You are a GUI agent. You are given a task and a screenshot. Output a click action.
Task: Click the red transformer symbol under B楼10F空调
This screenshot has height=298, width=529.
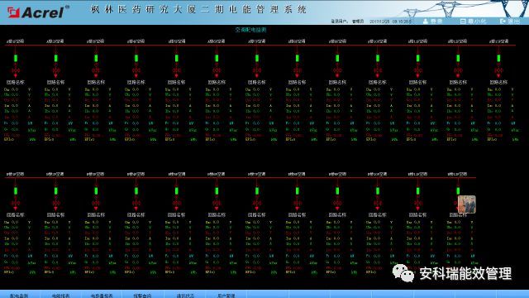[x=378, y=204]
